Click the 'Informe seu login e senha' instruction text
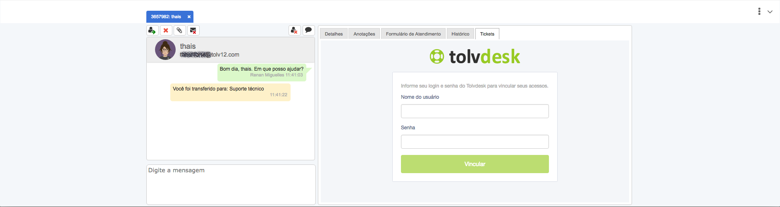This screenshot has height=207, width=780. coord(475,86)
